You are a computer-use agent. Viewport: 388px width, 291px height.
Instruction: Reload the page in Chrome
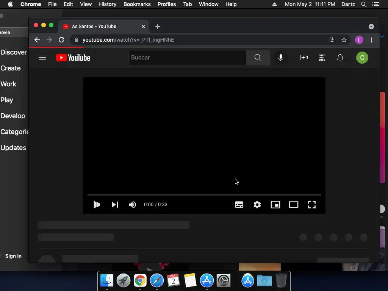pos(61,40)
